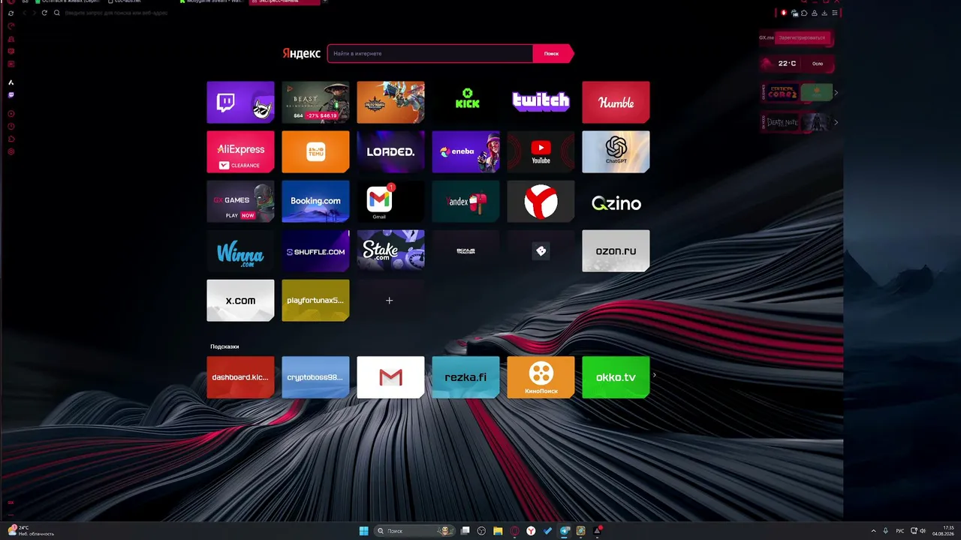Focus the Yandex search input field
Image resolution: width=961 pixels, height=540 pixels.
tap(430, 53)
